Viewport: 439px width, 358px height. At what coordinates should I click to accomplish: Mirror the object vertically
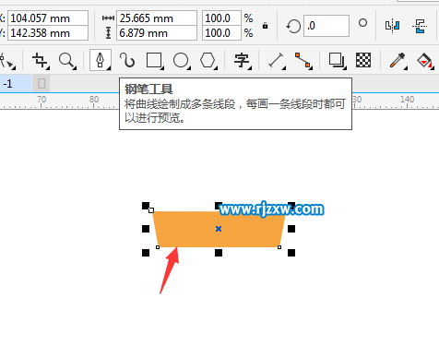(420, 26)
